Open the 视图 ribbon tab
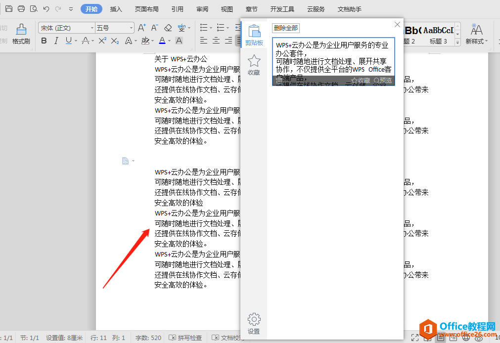The width and height of the screenshot is (500, 343). pos(227,9)
